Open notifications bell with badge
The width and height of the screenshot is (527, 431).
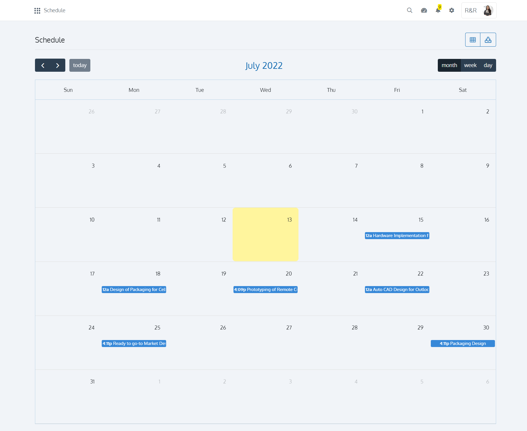pos(438,10)
